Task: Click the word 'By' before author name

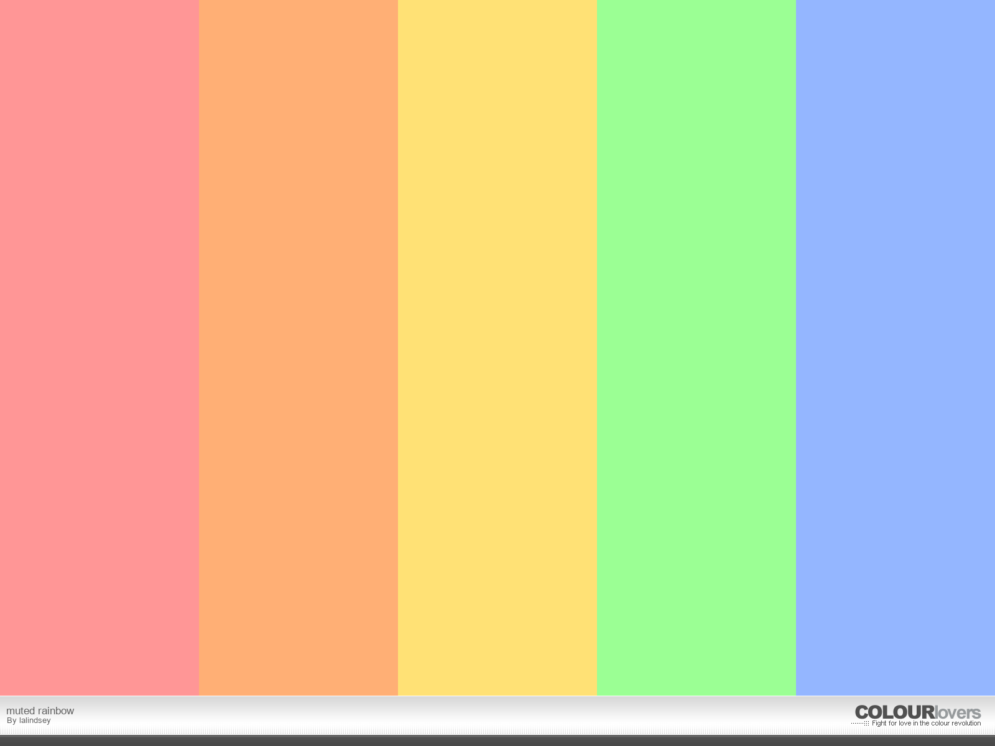Action: point(11,721)
